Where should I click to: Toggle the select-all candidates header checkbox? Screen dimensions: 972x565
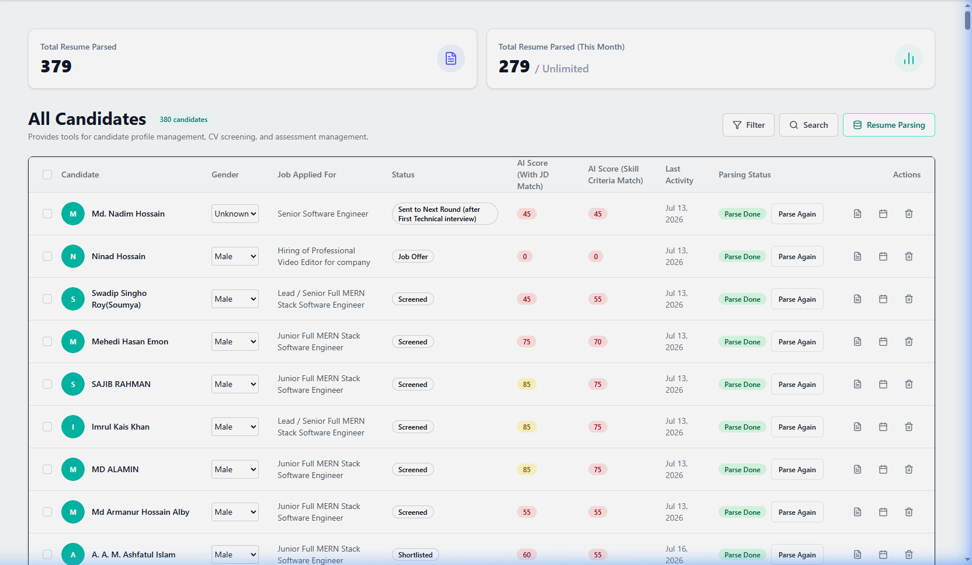[x=47, y=175]
